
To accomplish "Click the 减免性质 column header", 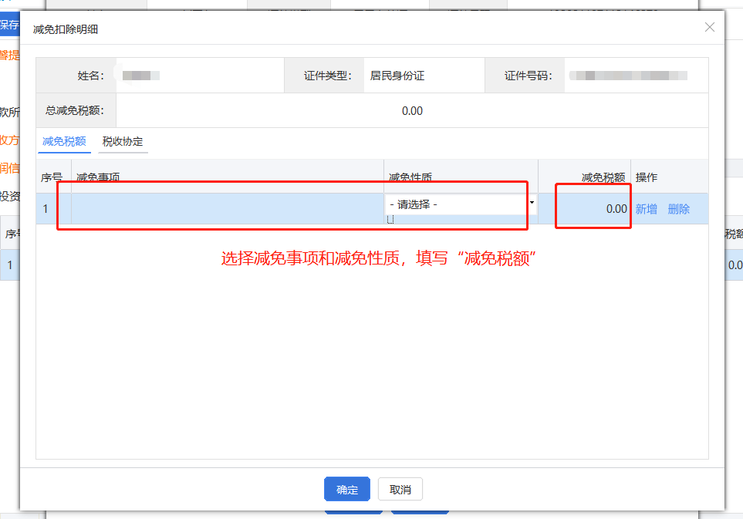I will [x=410, y=177].
